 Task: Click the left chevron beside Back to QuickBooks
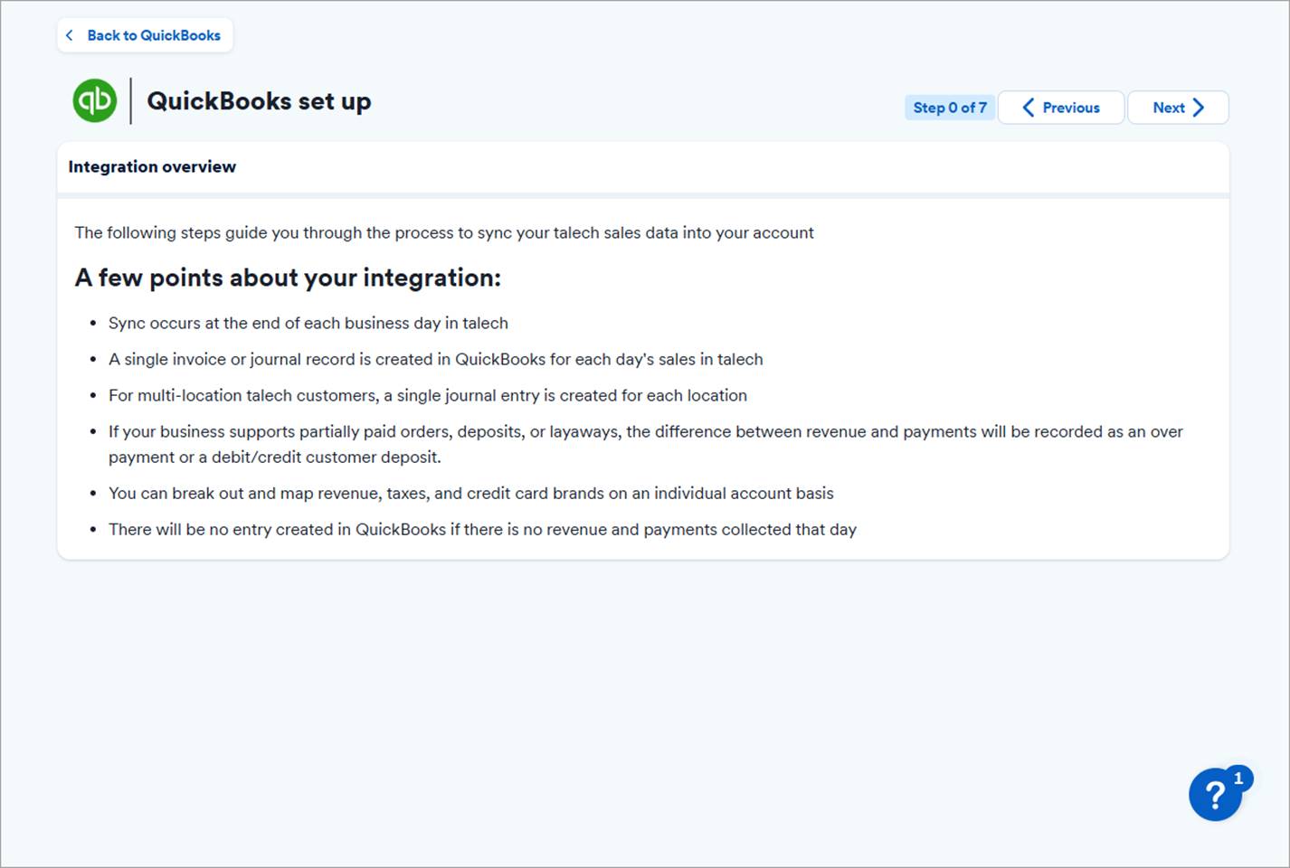click(x=70, y=35)
